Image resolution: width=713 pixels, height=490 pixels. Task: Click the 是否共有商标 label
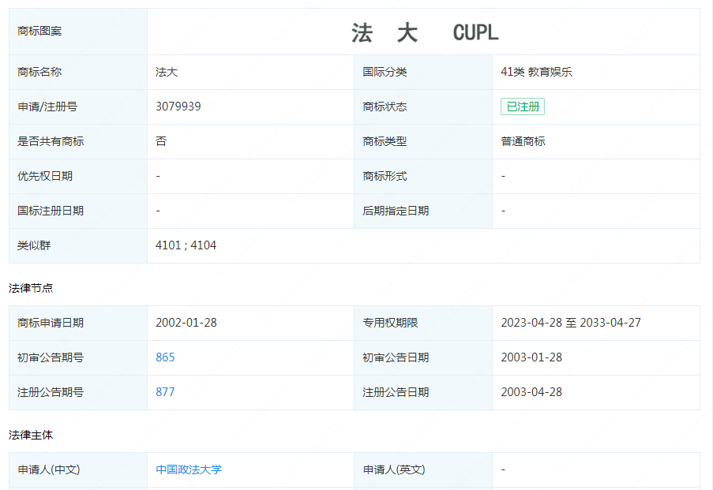pos(51,141)
